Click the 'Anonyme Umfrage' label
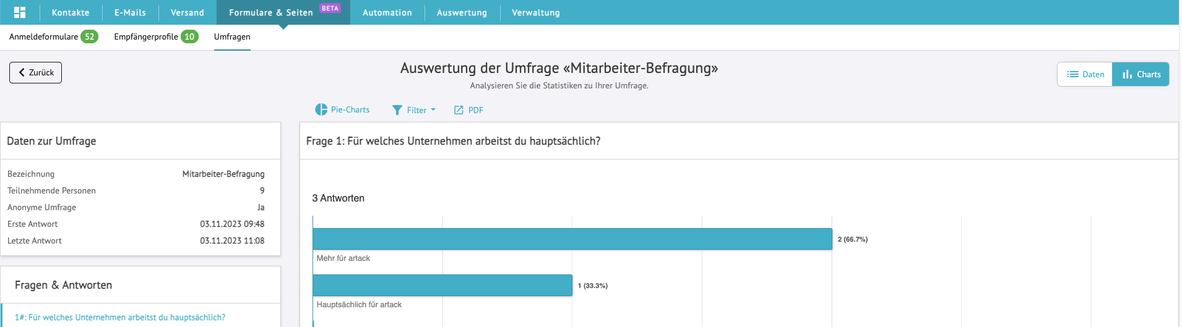The image size is (1182, 327). pos(41,208)
